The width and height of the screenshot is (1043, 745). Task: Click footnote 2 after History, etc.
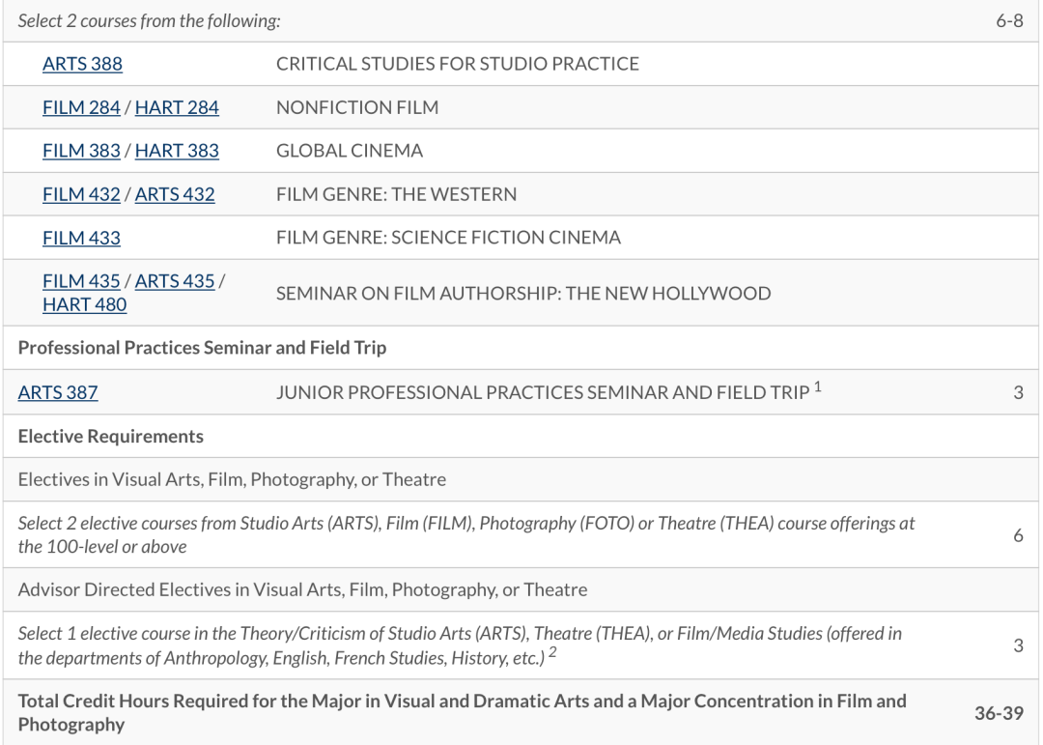(x=552, y=654)
